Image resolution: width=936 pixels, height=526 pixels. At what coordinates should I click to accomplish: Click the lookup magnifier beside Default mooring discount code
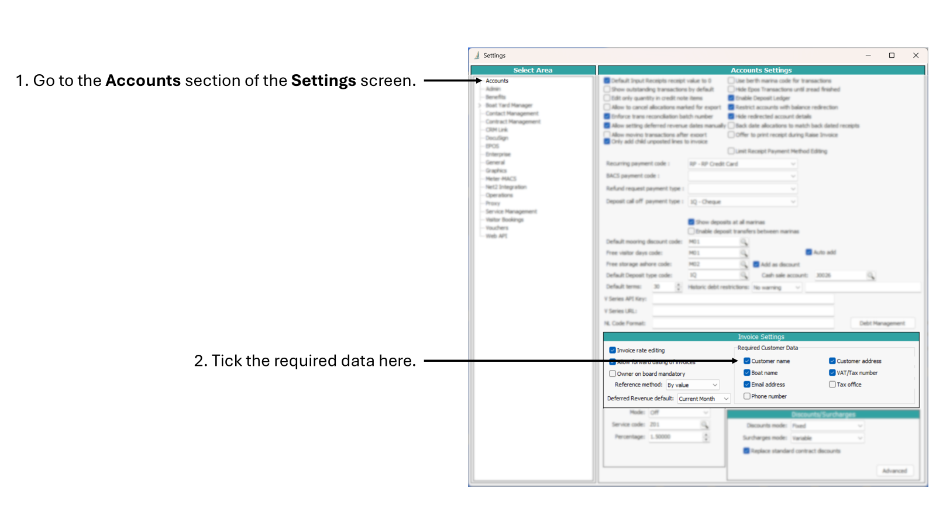(744, 241)
